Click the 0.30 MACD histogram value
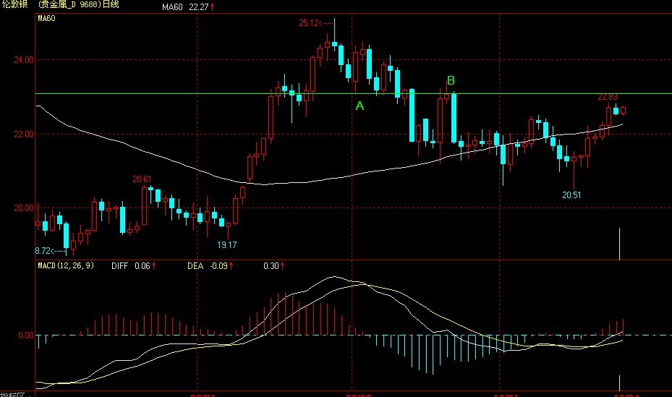 [x=274, y=266]
